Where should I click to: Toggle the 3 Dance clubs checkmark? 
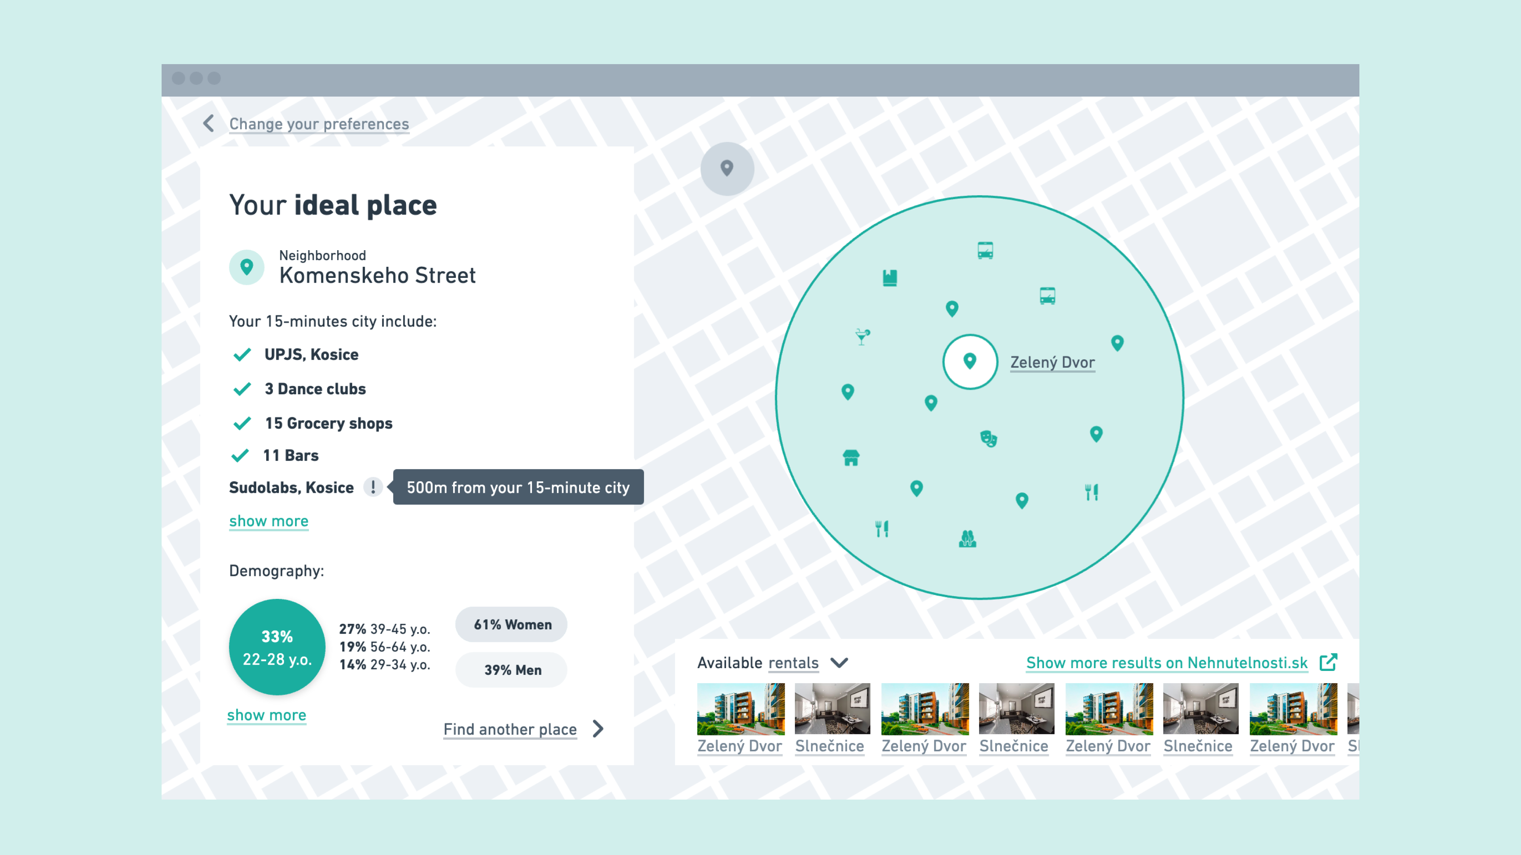click(x=242, y=389)
